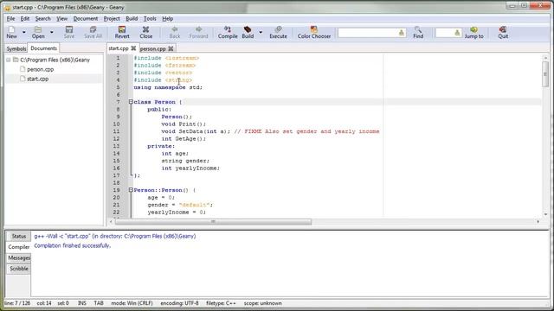Viewport: 554px width, 311px height.
Task: Open the New file template dropdown arrow
Action: point(24,32)
